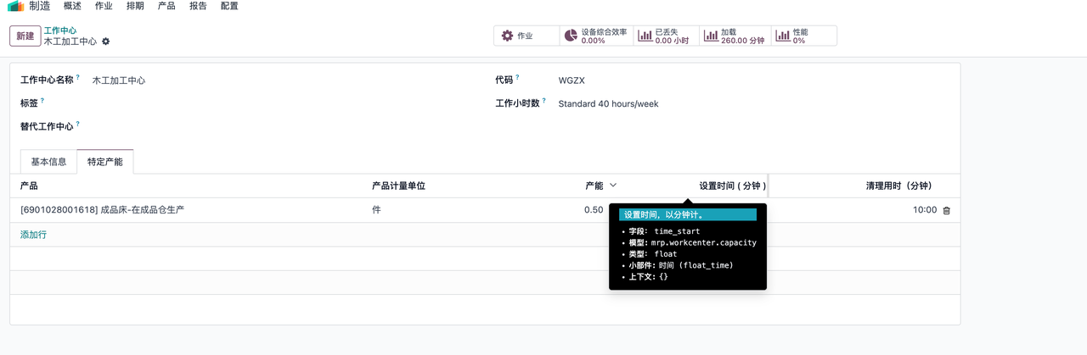The image size is (1087, 355).
Task: Click the bar chart icon for 加载
Action: pos(711,36)
